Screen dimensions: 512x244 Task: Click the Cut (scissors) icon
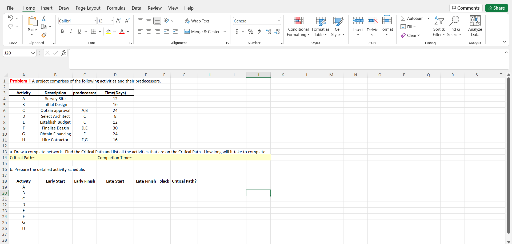point(44,18)
